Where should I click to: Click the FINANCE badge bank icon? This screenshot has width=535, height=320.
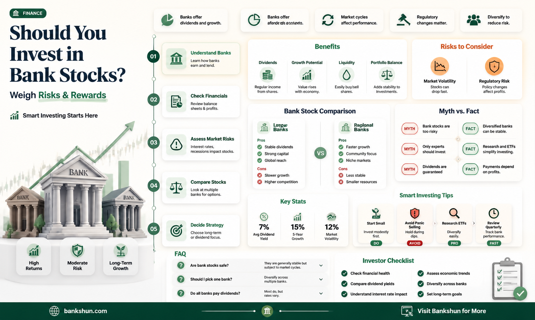click(16, 13)
